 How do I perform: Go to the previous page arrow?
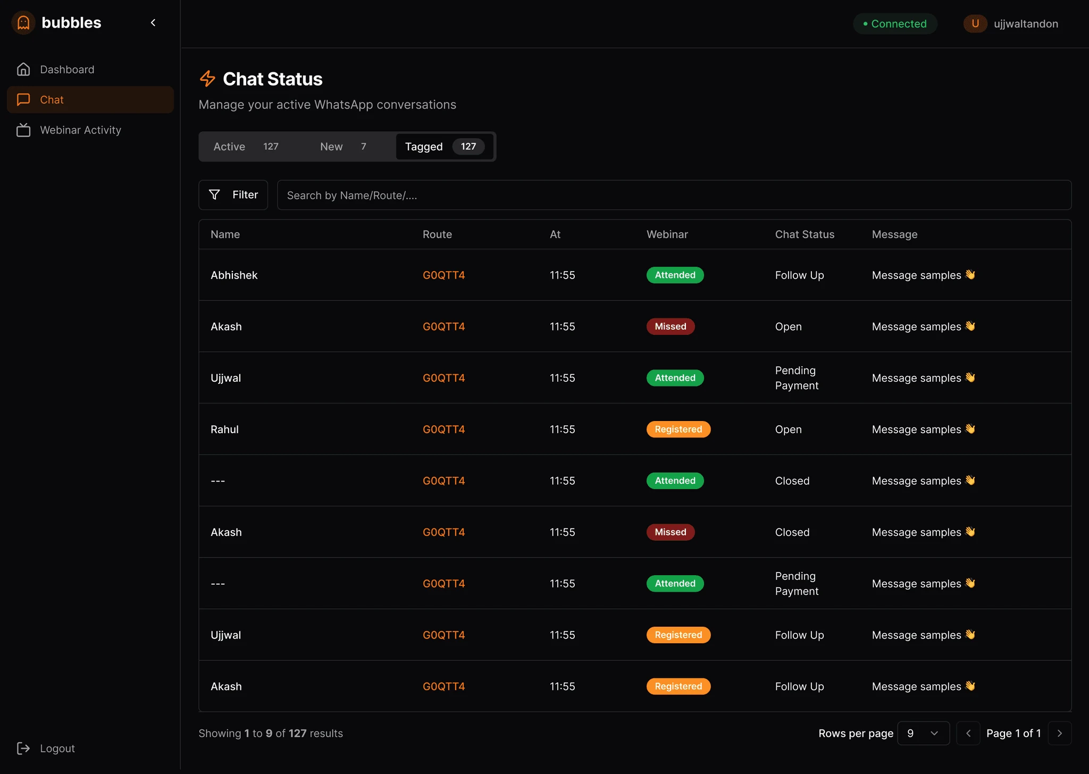968,734
